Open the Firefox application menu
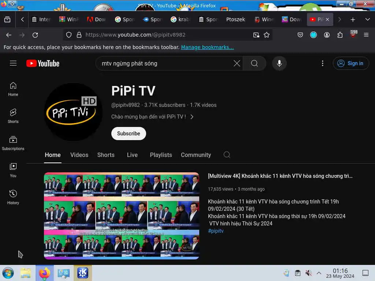 366,35
